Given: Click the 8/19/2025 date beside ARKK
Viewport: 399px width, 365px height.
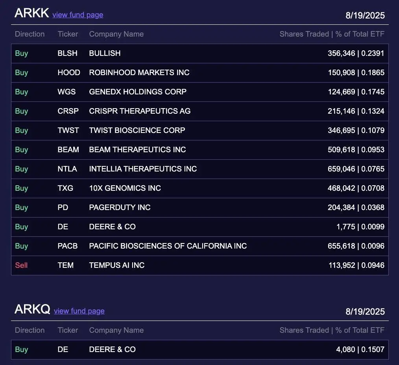Looking at the screenshot, I should click(365, 15).
